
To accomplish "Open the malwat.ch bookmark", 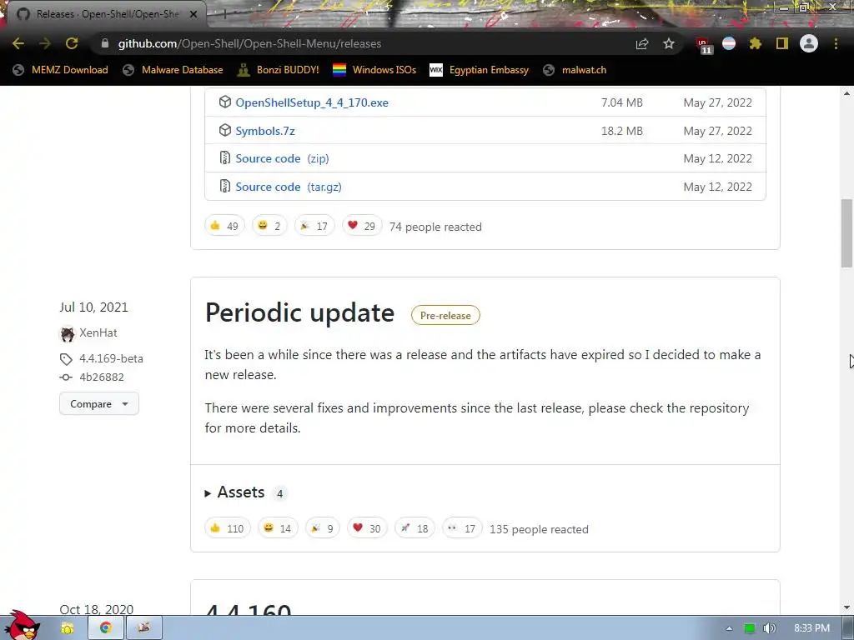I will [575, 70].
